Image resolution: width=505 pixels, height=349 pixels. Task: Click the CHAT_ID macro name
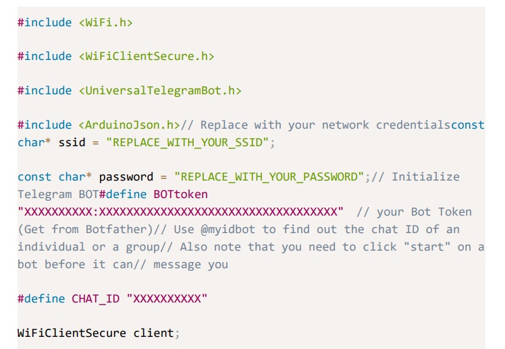click(95, 298)
